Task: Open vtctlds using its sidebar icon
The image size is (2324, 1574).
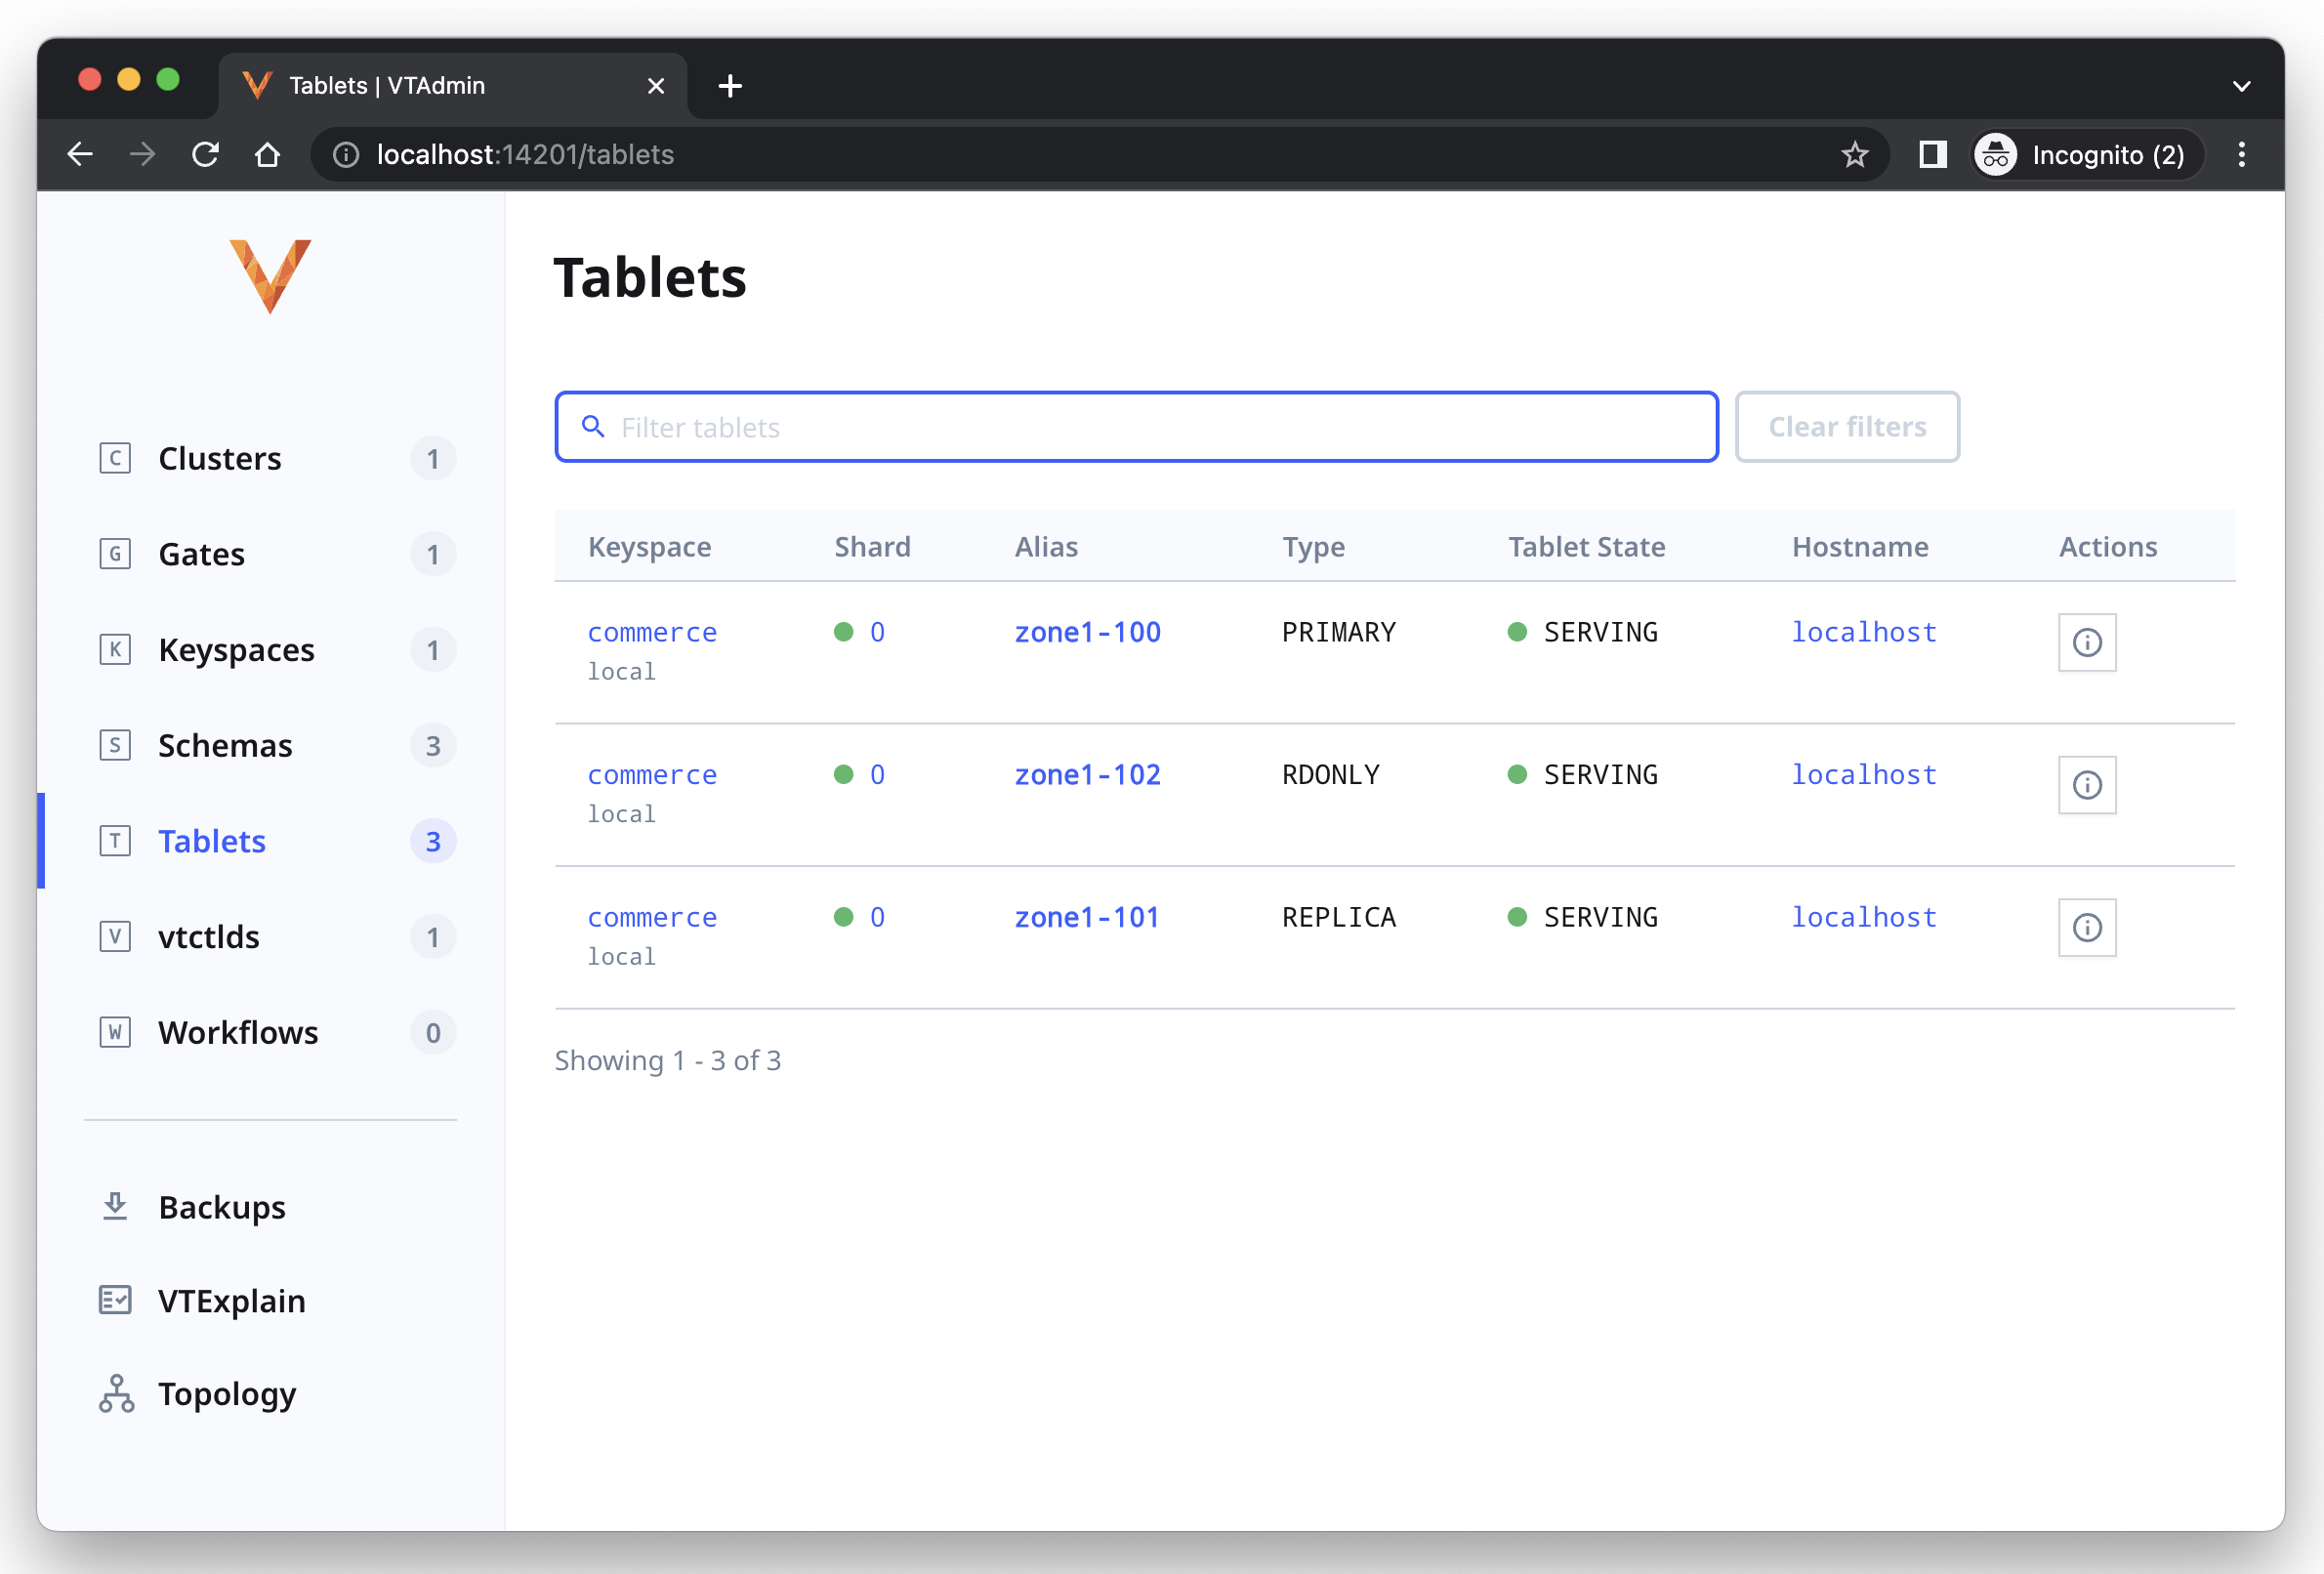Action: pyautogui.click(x=115, y=937)
